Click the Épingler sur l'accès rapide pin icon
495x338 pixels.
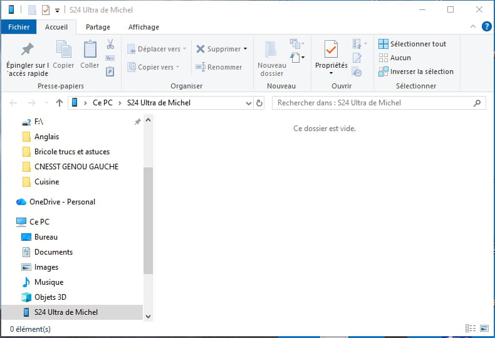pyautogui.click(x=27, y=49)
